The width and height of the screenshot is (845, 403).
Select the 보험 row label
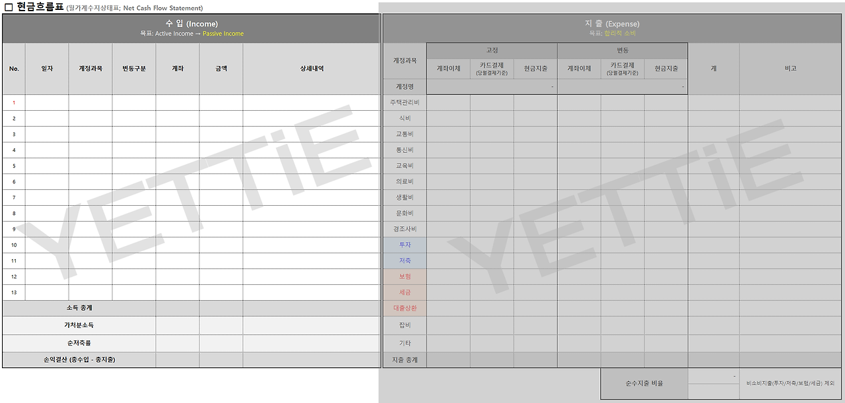point(404,276)
